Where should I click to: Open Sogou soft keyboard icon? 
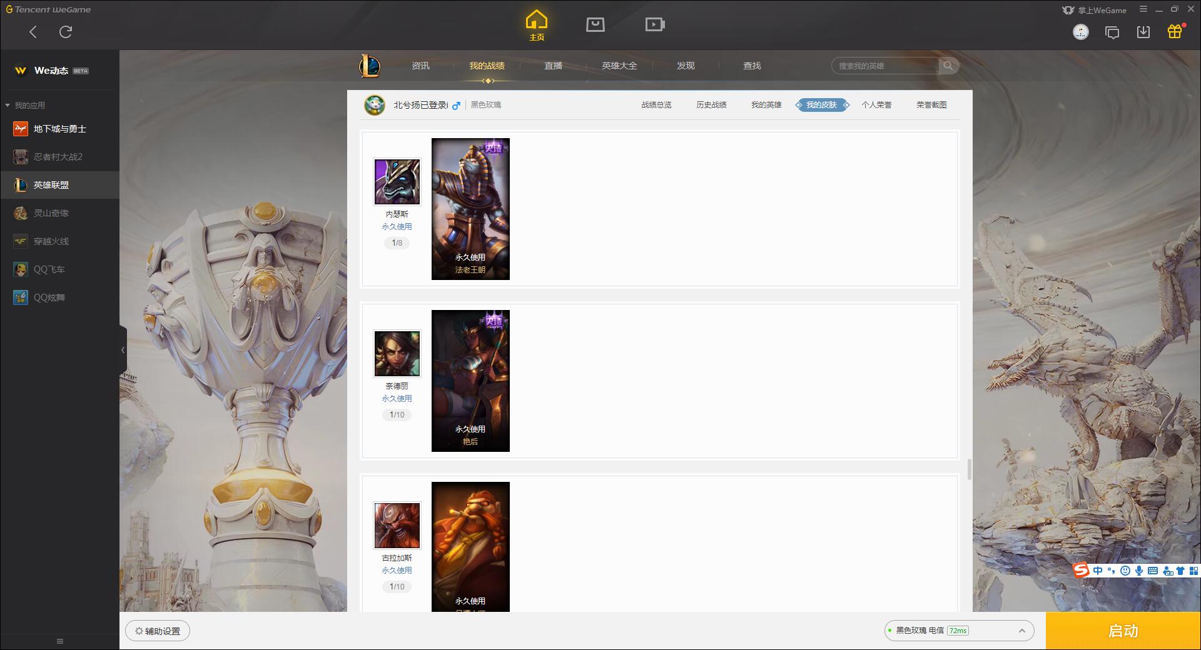1153,571
